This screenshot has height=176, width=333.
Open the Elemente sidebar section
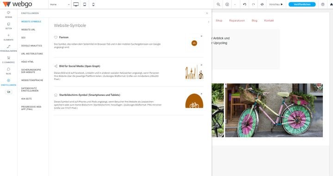point(8,37)
